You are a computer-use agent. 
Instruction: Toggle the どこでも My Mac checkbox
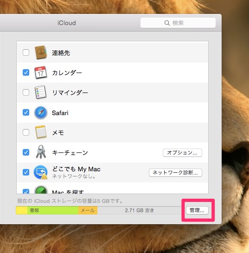(x=26, y=172)
